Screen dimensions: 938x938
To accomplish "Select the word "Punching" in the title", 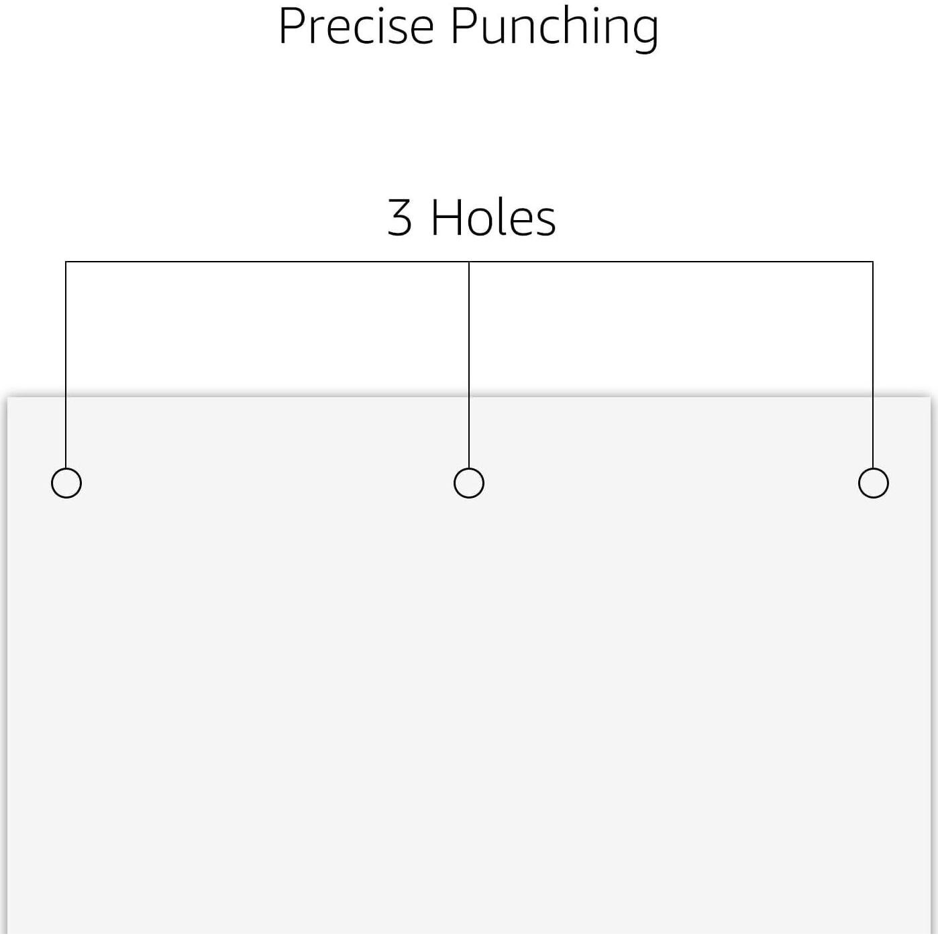I will [x=554, y=27].
